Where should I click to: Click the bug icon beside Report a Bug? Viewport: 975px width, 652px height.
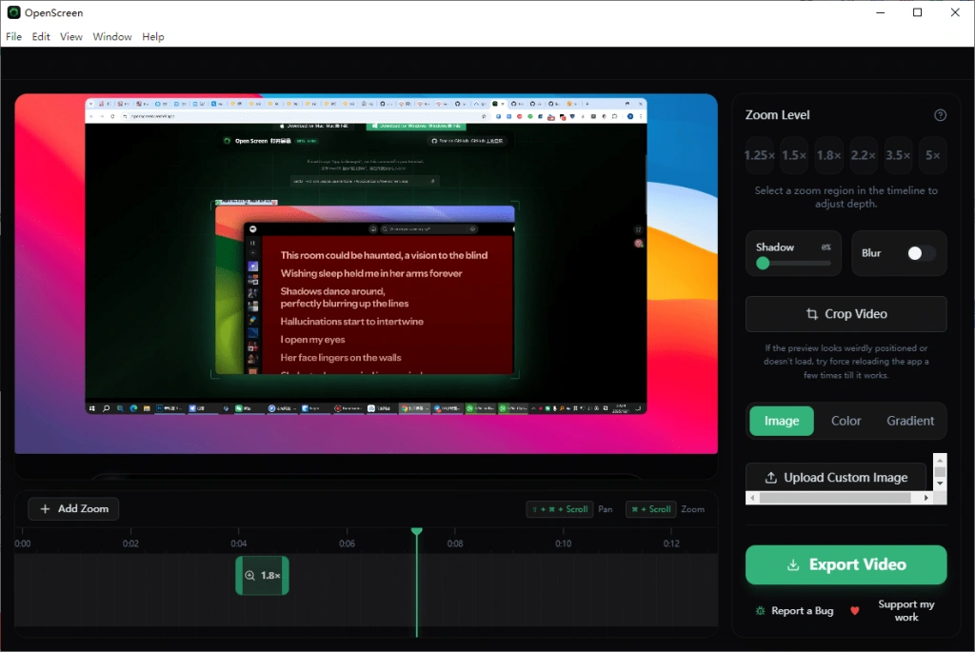[x=760, y=611]
